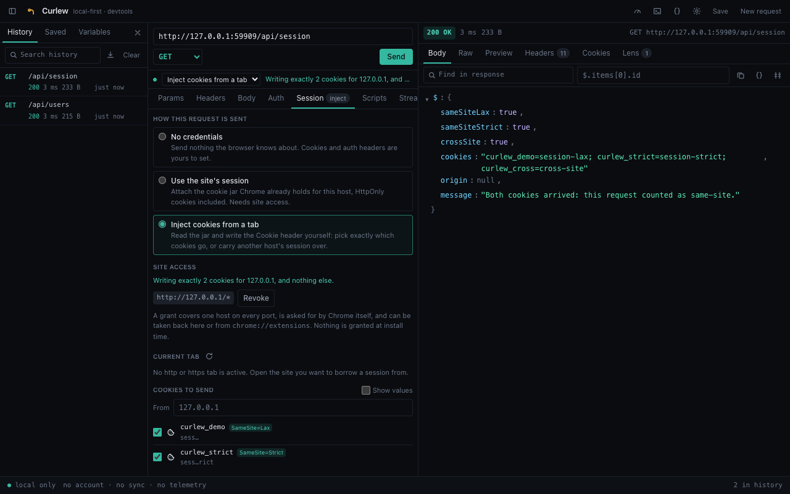Open the Cookies response tab

click(596, 53)
